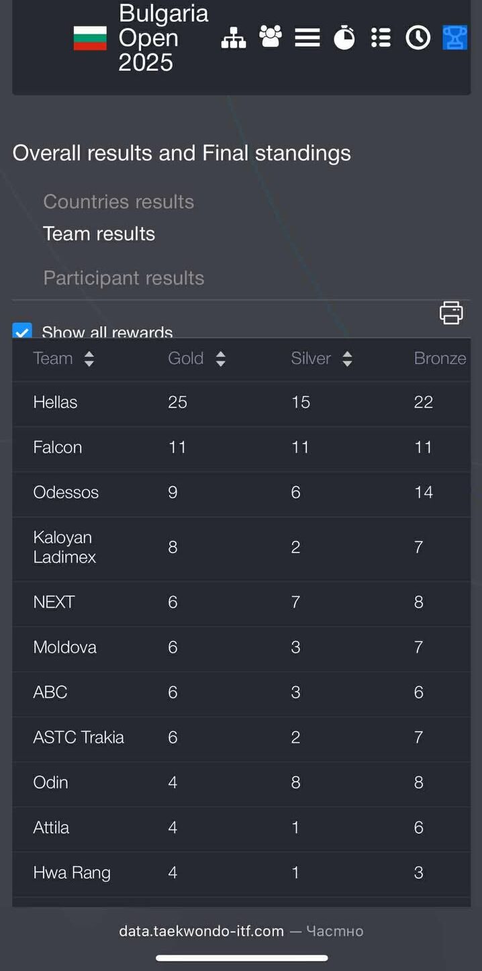Screen dimensions: 482x971
Task: Sort table by Silver column arrows
Action: [x=347, y=359]
